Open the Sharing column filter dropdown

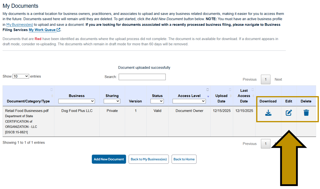point(112,101)
